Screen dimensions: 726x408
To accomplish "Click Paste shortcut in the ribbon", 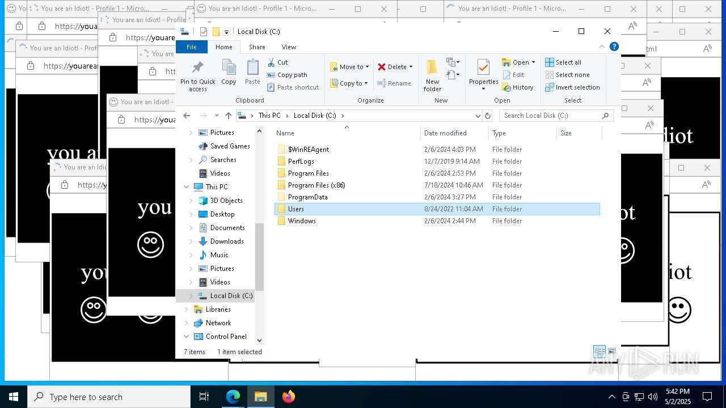I will pos(293,87).
